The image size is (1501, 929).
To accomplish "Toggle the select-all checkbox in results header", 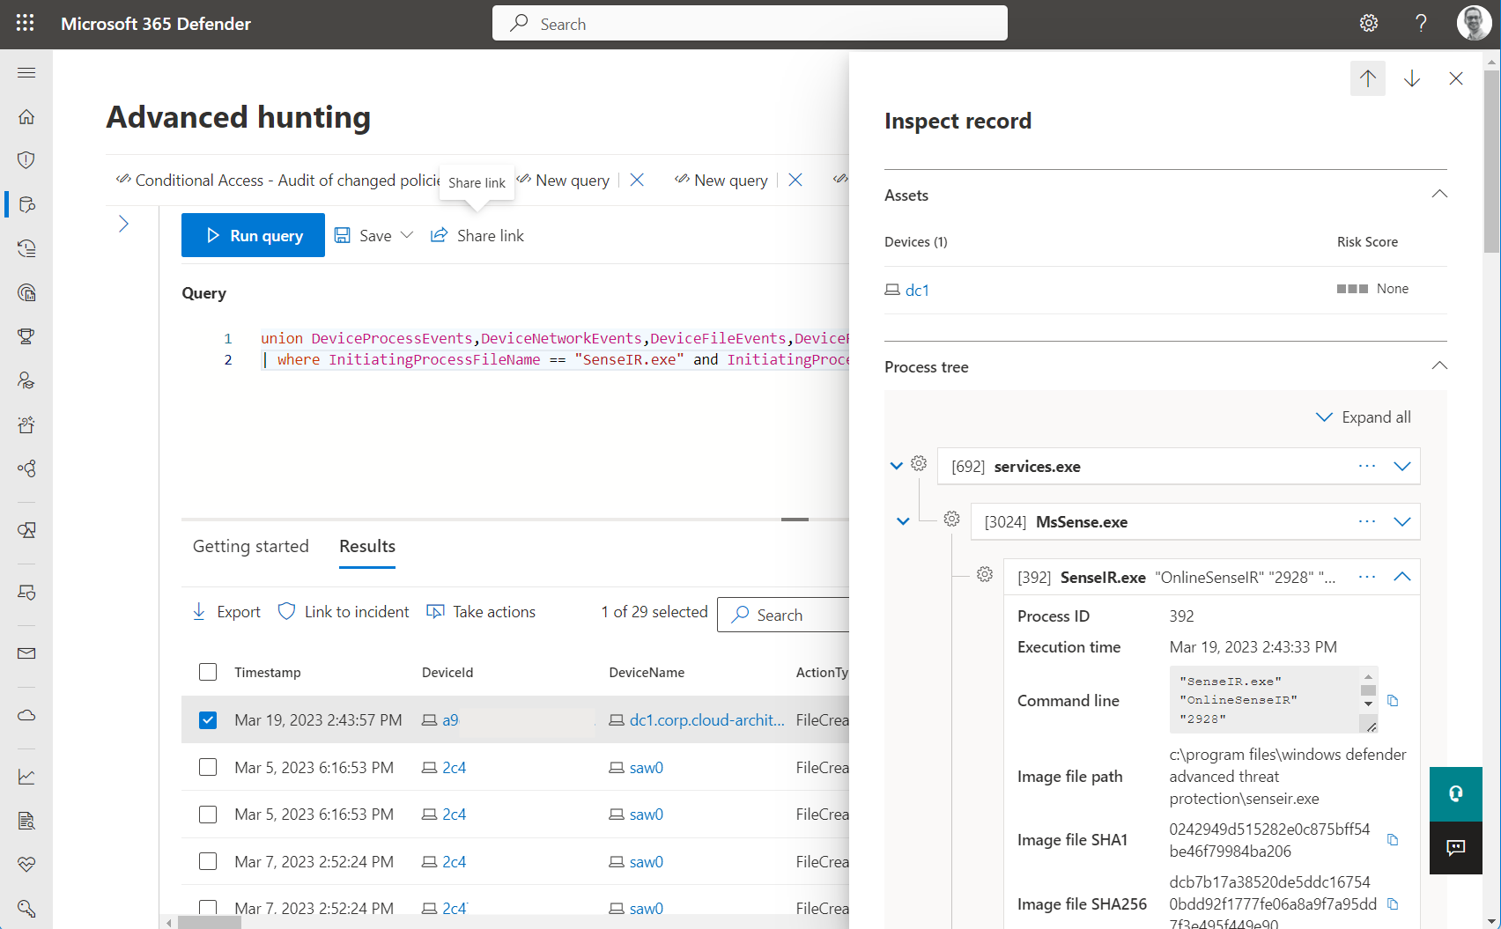I will (208, 672).
